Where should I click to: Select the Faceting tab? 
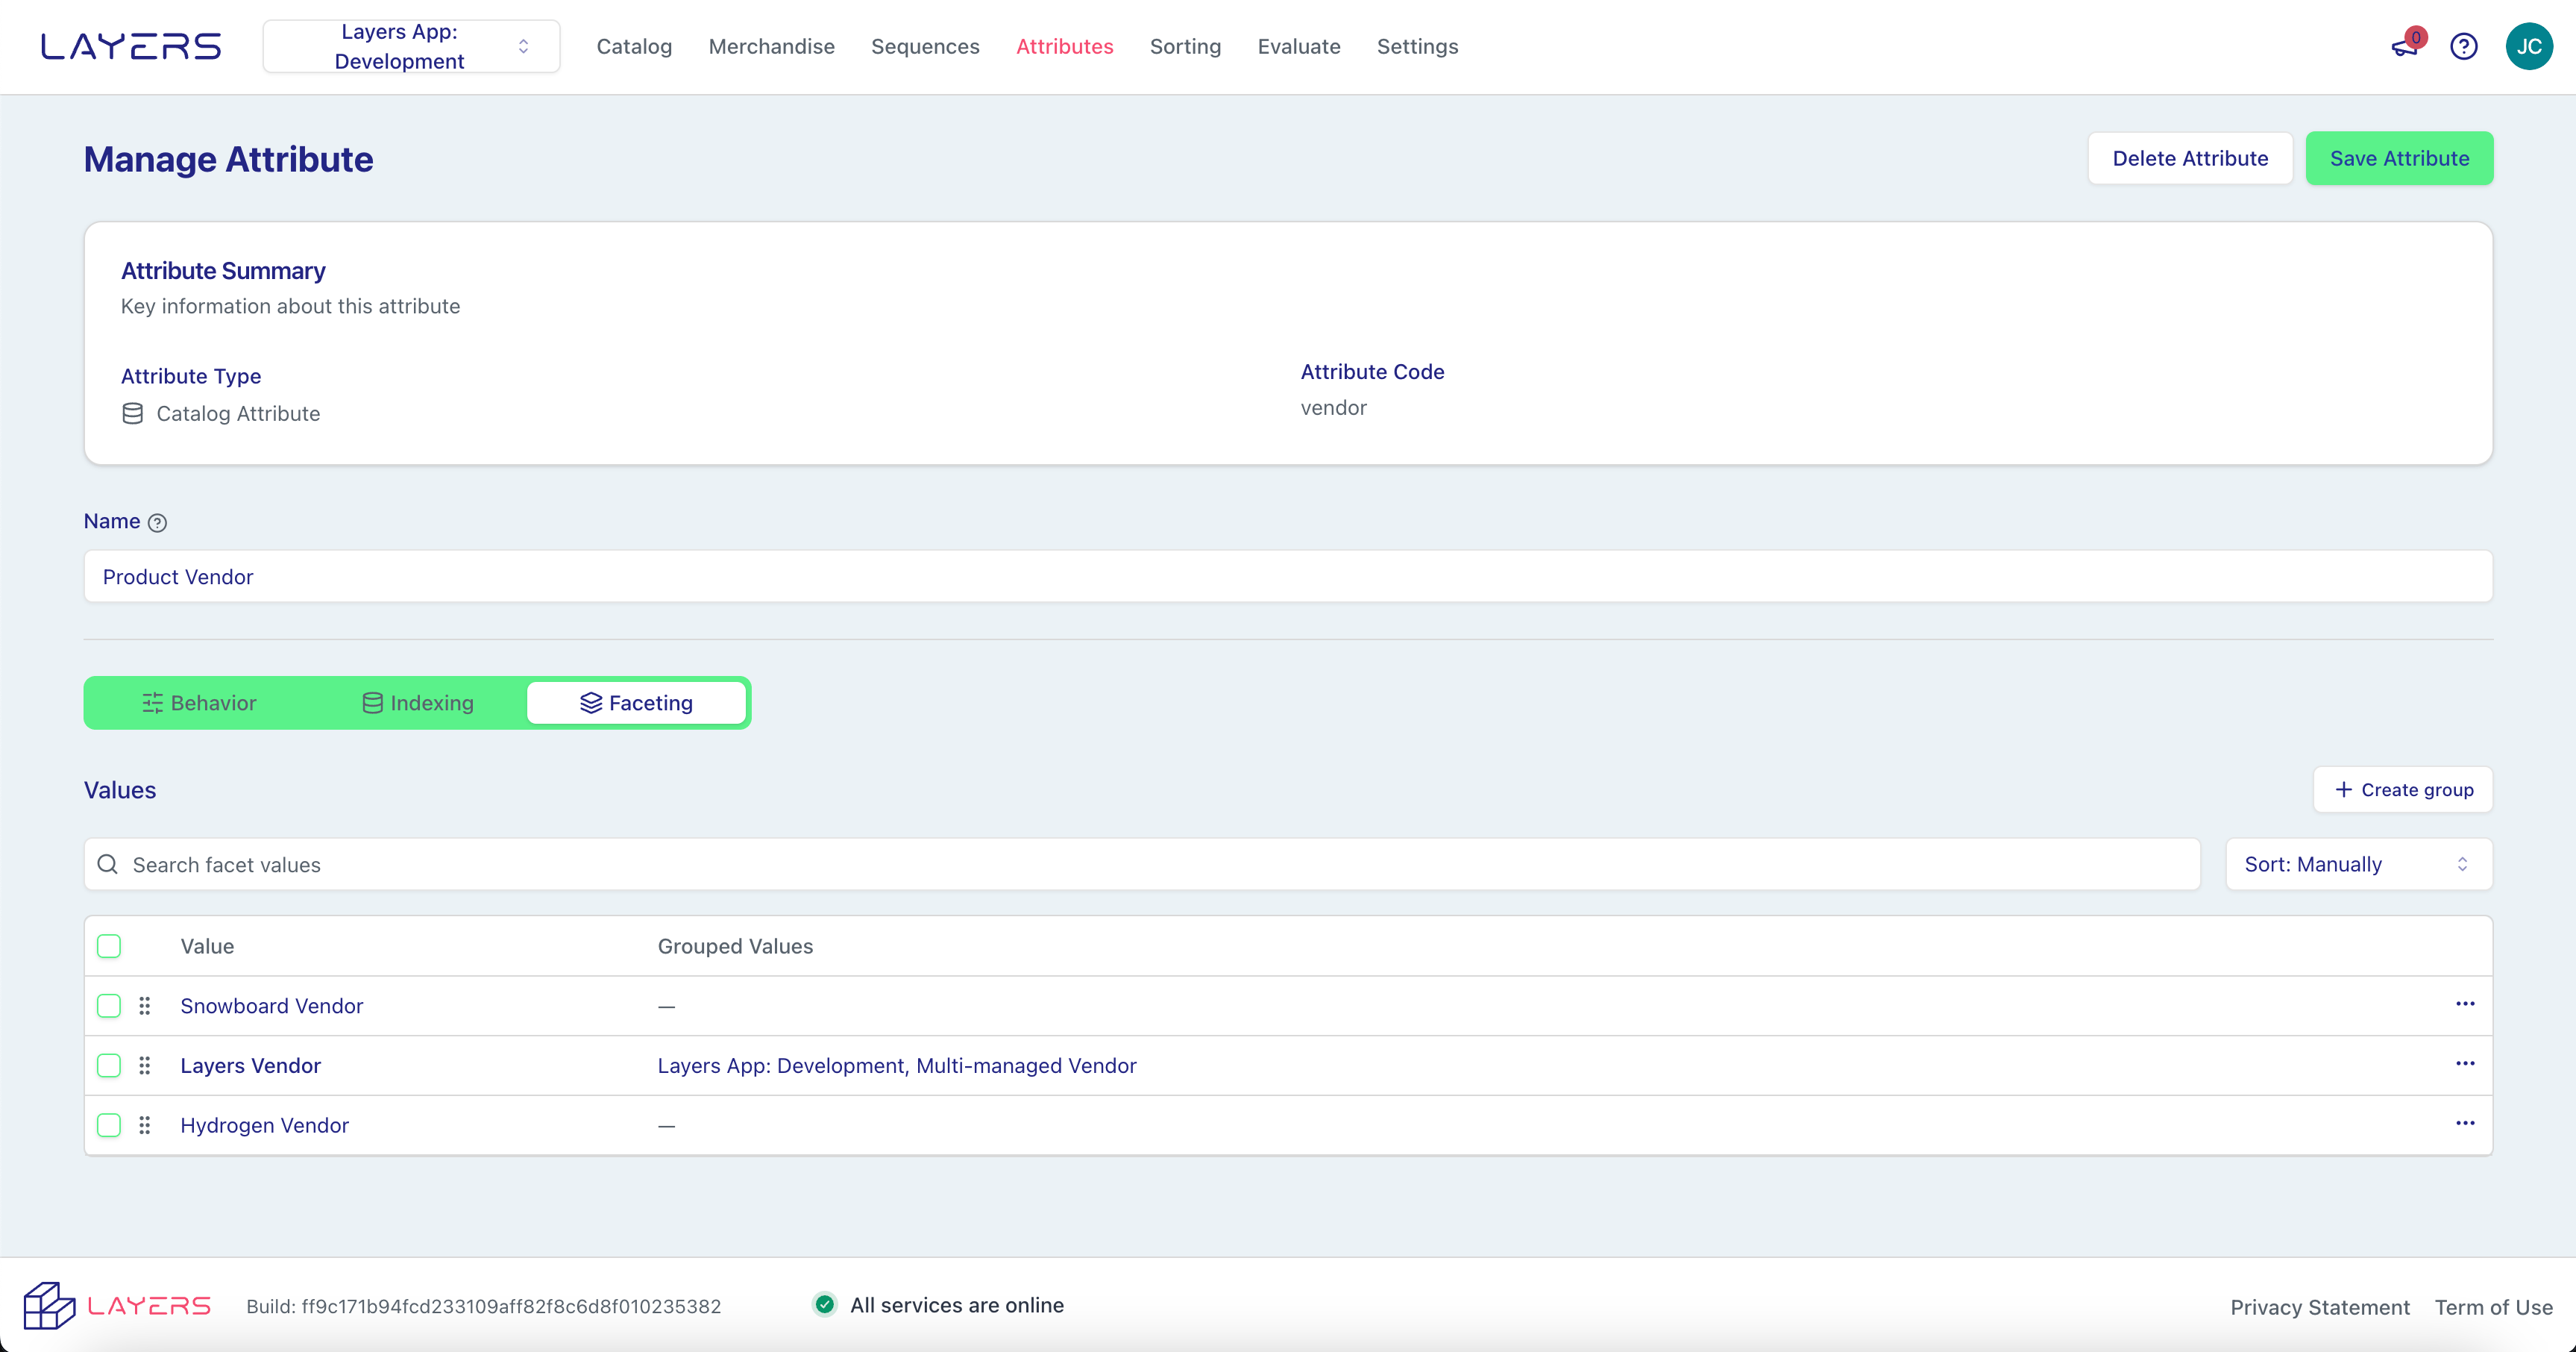(636, 703)
